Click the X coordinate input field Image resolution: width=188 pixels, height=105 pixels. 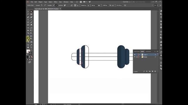pos(84,5)
